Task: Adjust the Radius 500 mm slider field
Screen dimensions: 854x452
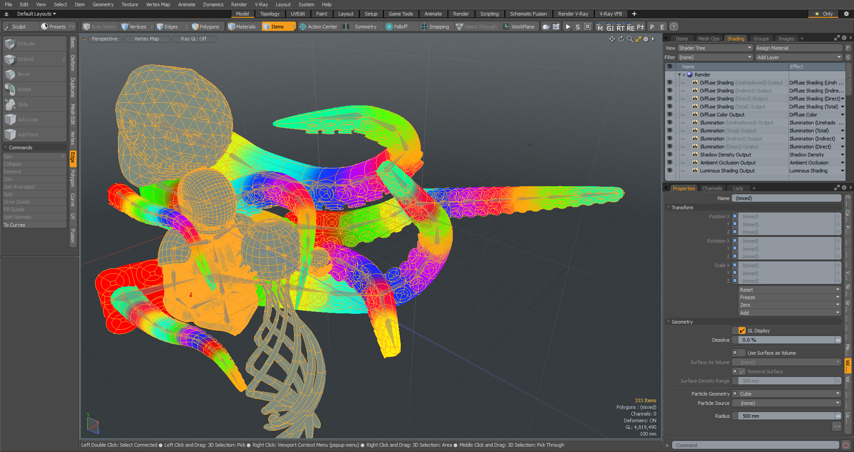Action: click(x=790, y=416)
